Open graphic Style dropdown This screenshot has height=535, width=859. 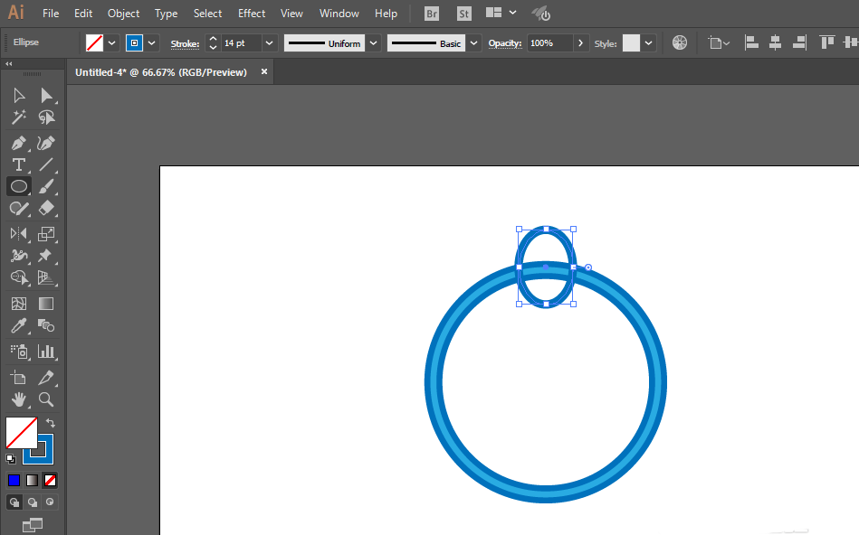pos(649,43)
